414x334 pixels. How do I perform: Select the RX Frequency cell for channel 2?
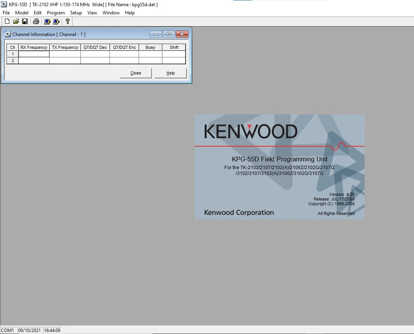(34, 61)
